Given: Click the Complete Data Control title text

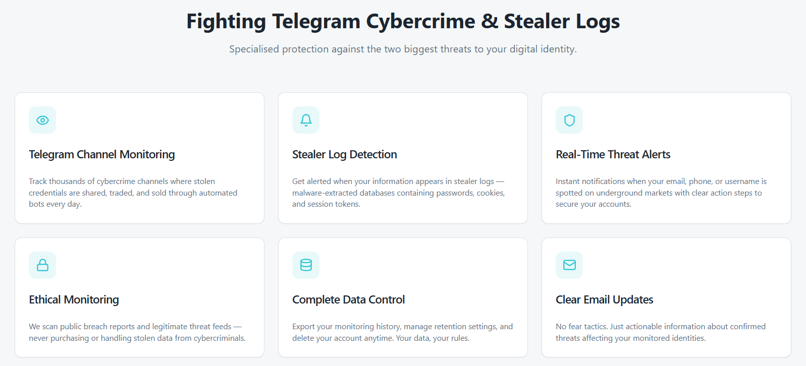Looking at the screenshot, I should coord(349,299).
